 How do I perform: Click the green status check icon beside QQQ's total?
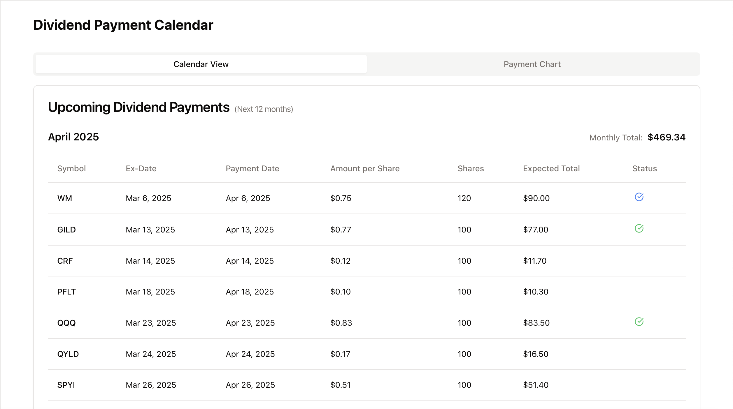point(639,322)
